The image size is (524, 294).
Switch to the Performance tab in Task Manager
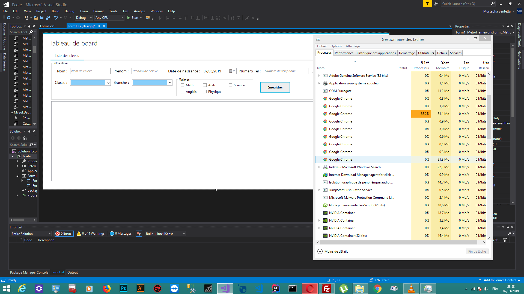[x=344, y=53]
